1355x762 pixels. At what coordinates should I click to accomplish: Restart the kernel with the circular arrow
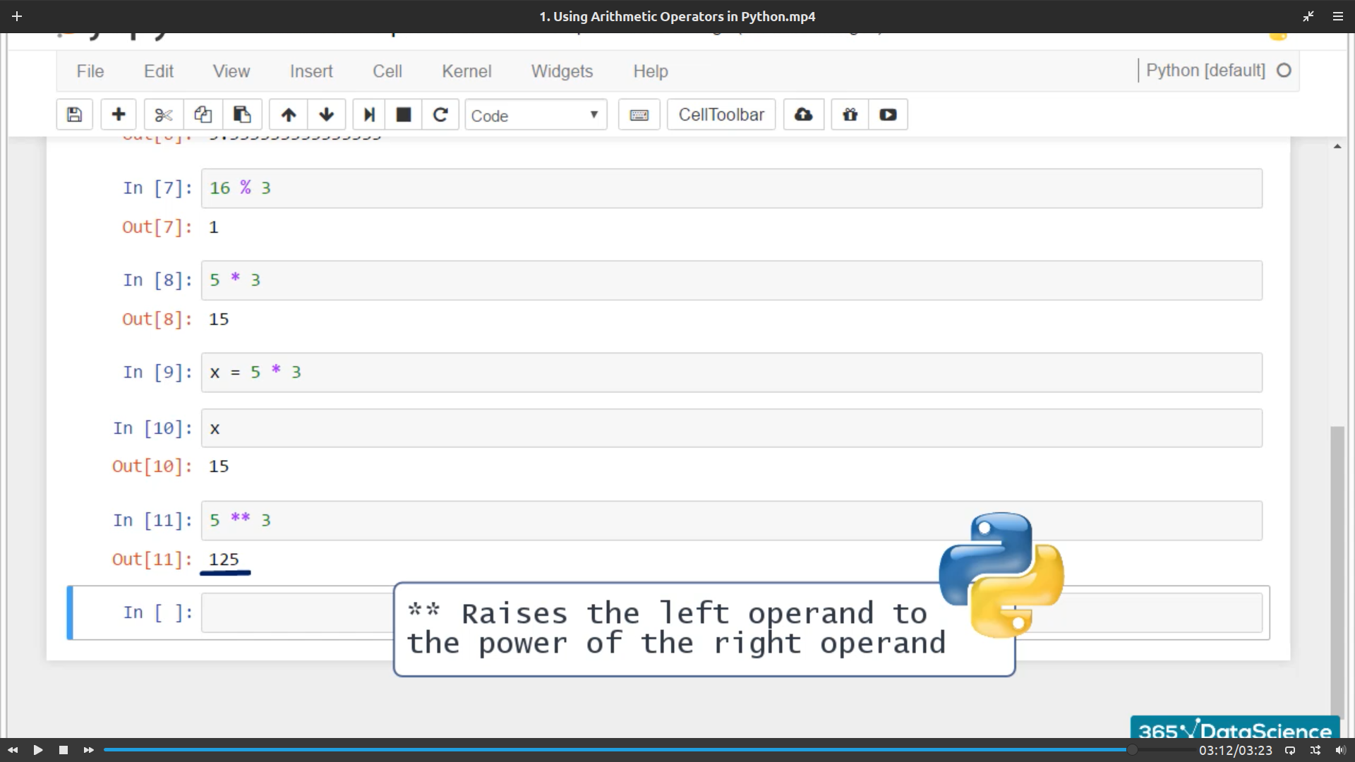440,115
